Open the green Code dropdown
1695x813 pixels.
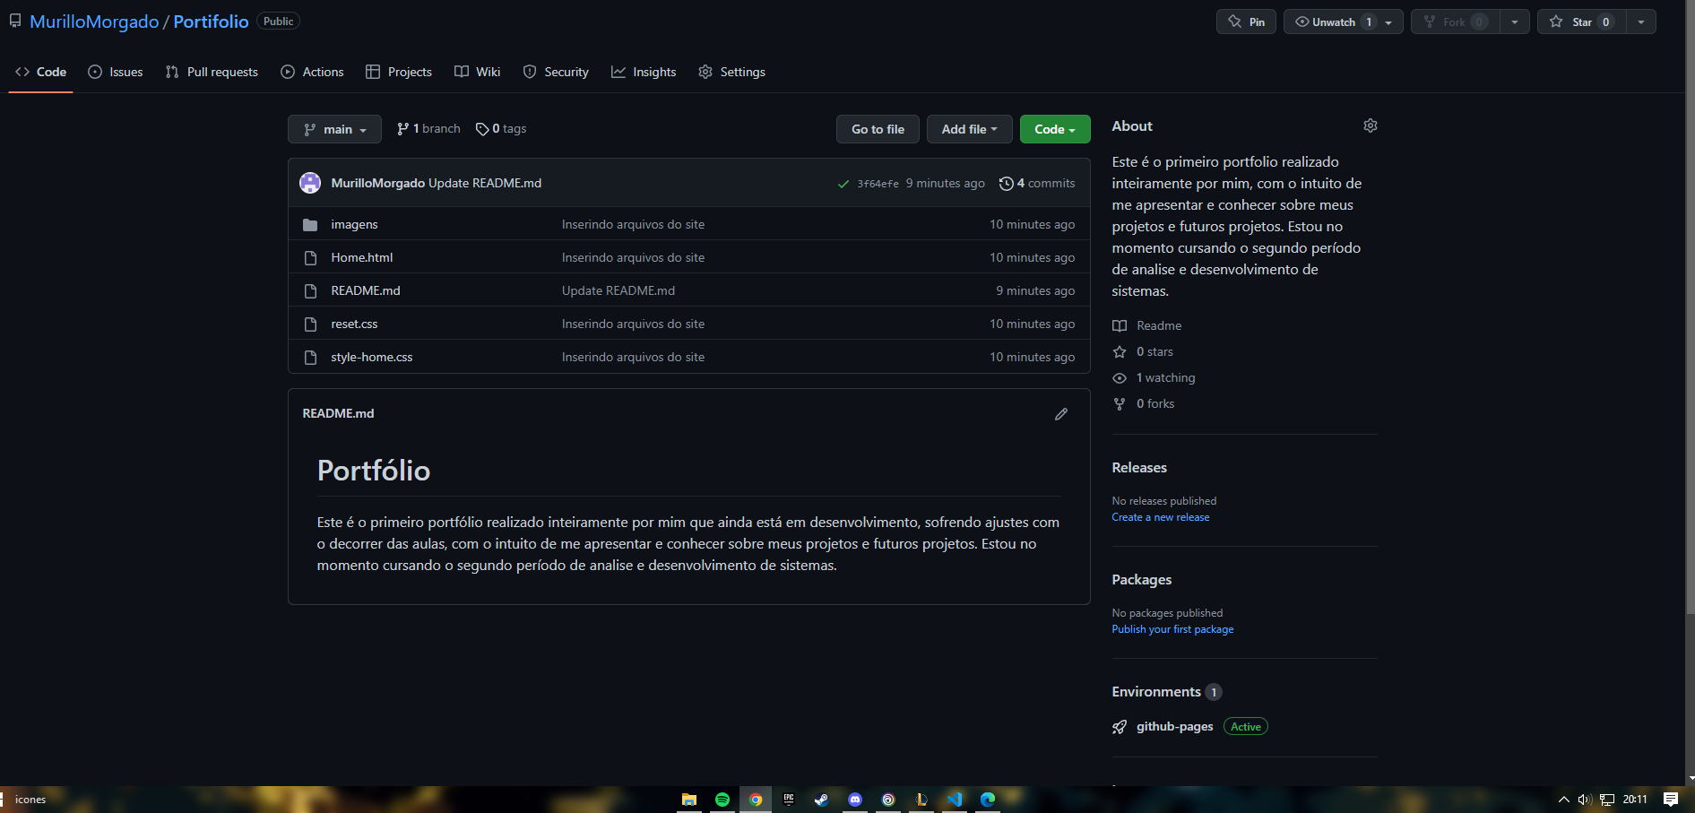[x=1055, y=129]
